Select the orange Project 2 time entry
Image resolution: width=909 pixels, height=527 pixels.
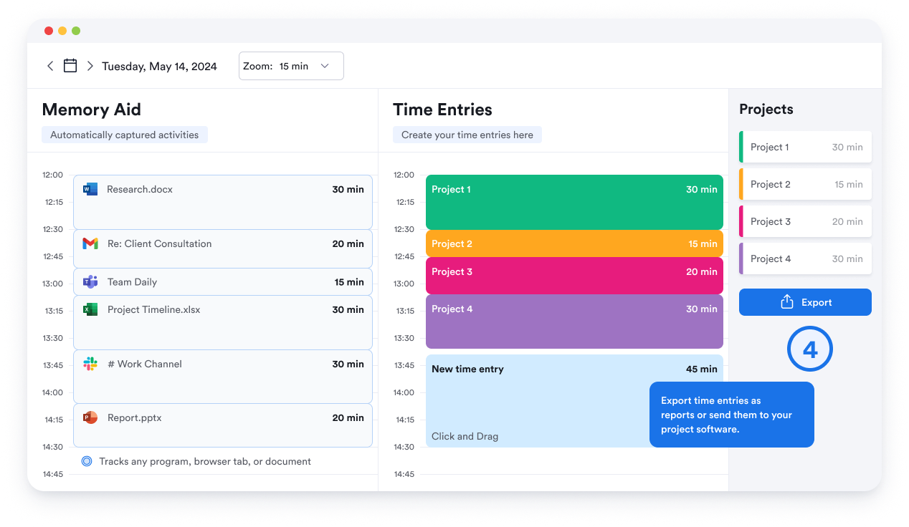pyautogui.click(x=574, y=243)
